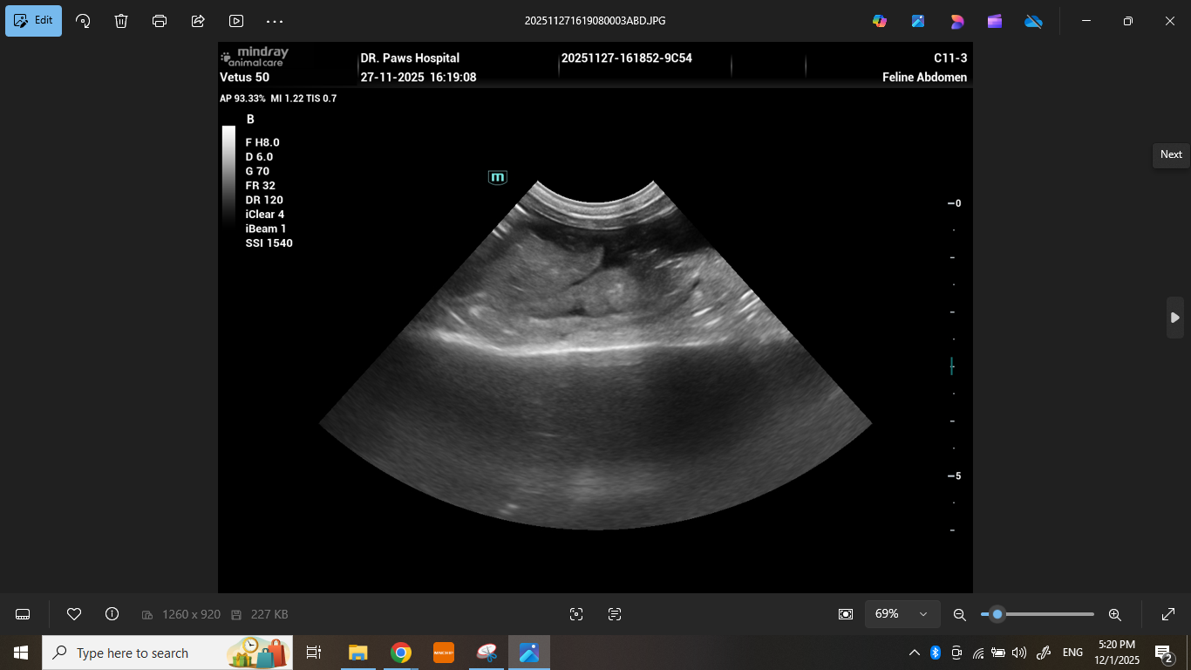Share this photo
Screen dimensions: 1191x670
tap(198, 21)
